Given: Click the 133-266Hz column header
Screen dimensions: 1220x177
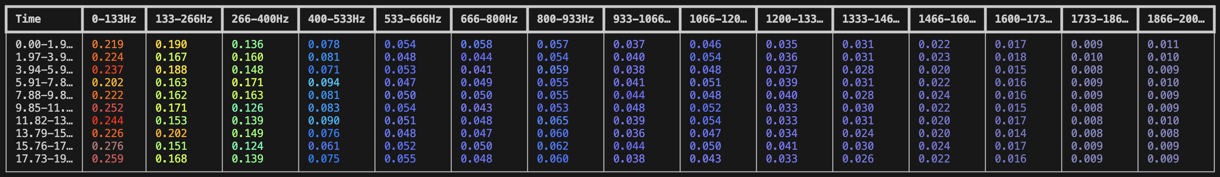Looking at the screenshot, I should tap(184, 19).
